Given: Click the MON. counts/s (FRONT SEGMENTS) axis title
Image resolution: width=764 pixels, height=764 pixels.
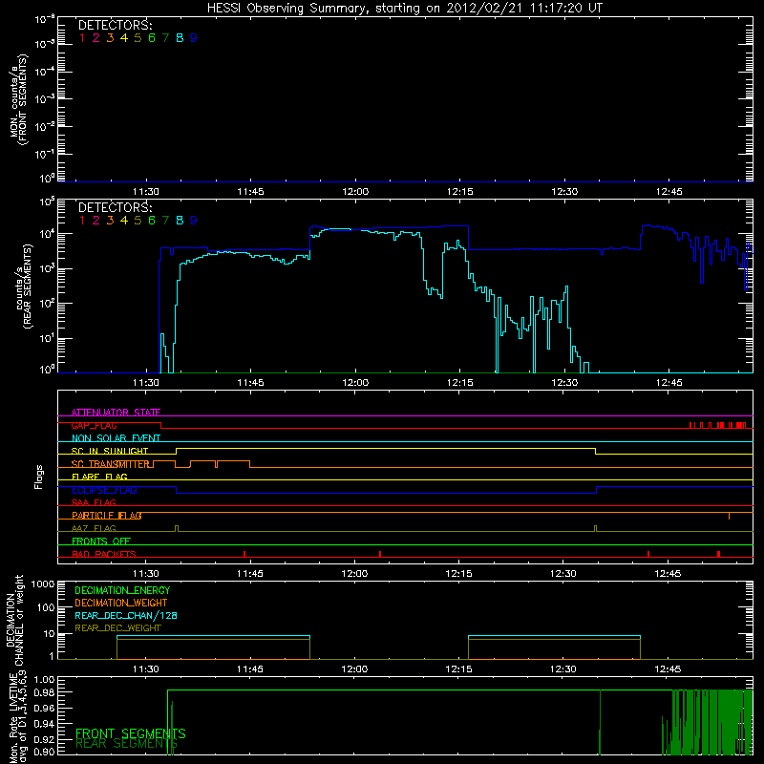Looking at the screenshot, I should click(19, 99).
